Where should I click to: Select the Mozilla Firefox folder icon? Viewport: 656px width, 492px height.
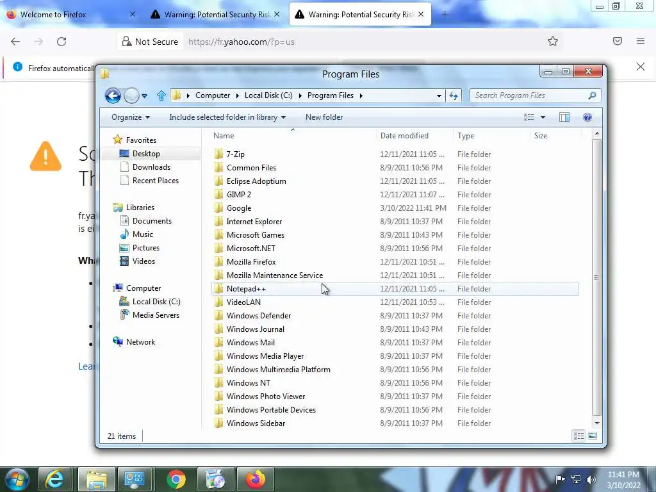[218, 262]
